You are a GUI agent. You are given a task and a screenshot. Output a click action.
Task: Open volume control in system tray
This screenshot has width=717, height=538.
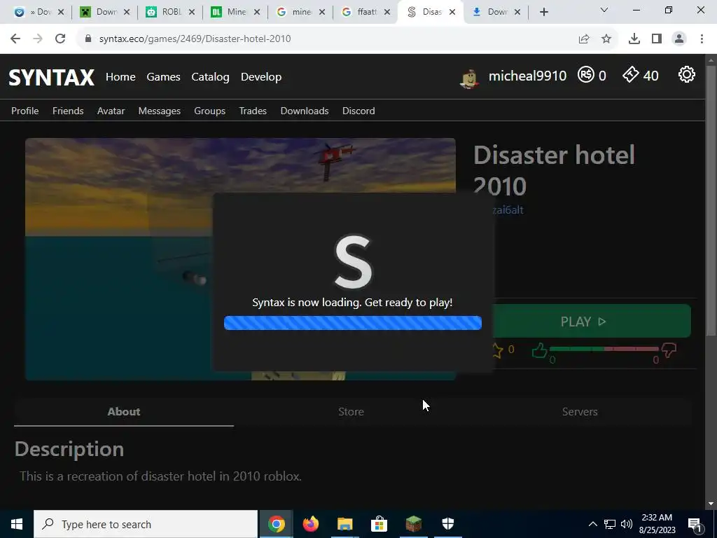click(627, 524)
